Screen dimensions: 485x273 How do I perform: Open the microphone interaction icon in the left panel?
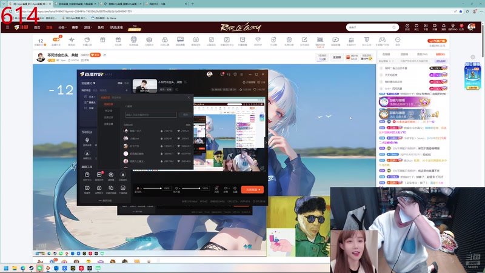pos(87,141)
